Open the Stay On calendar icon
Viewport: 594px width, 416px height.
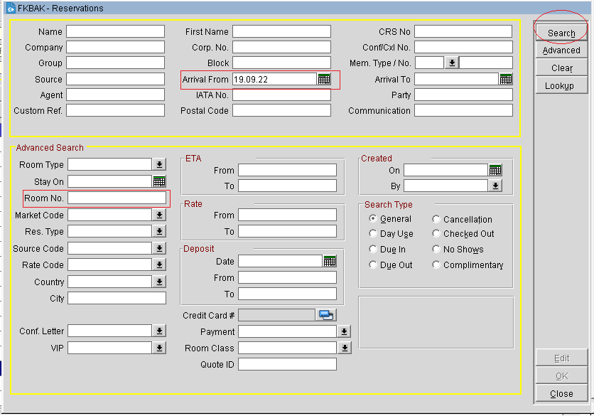pos(159,181)
